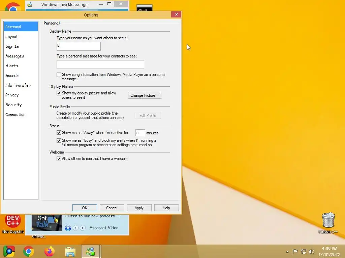Open the Connection settings page
The width and height of the screenshot is (345, 258).
21,114
